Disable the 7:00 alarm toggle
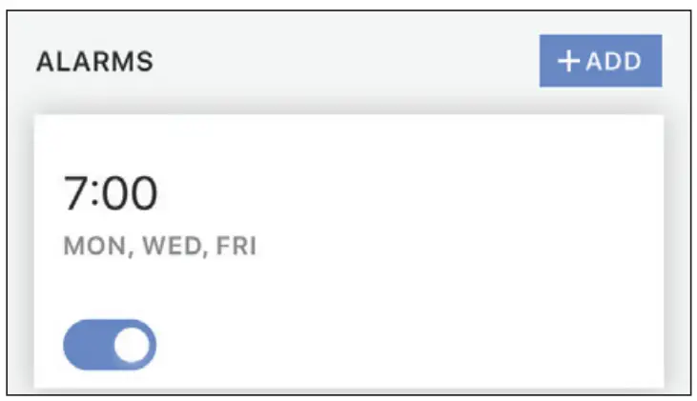697x401 pixels. click(109, 345)
